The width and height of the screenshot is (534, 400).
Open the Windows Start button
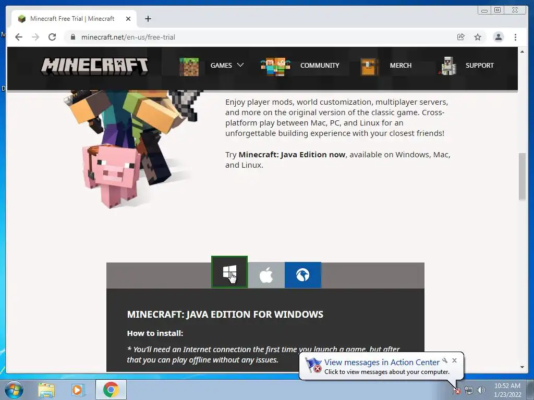pyautogui.click(x=14, y=390)
